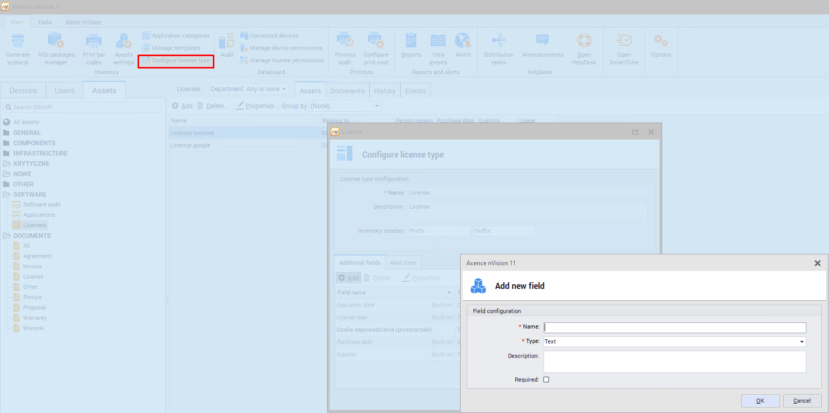Open MSI packages manager
829x413 pixels.
click(56, 41)
